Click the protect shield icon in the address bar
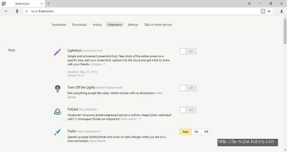The image size is (287, 152). tap(263, 11)
